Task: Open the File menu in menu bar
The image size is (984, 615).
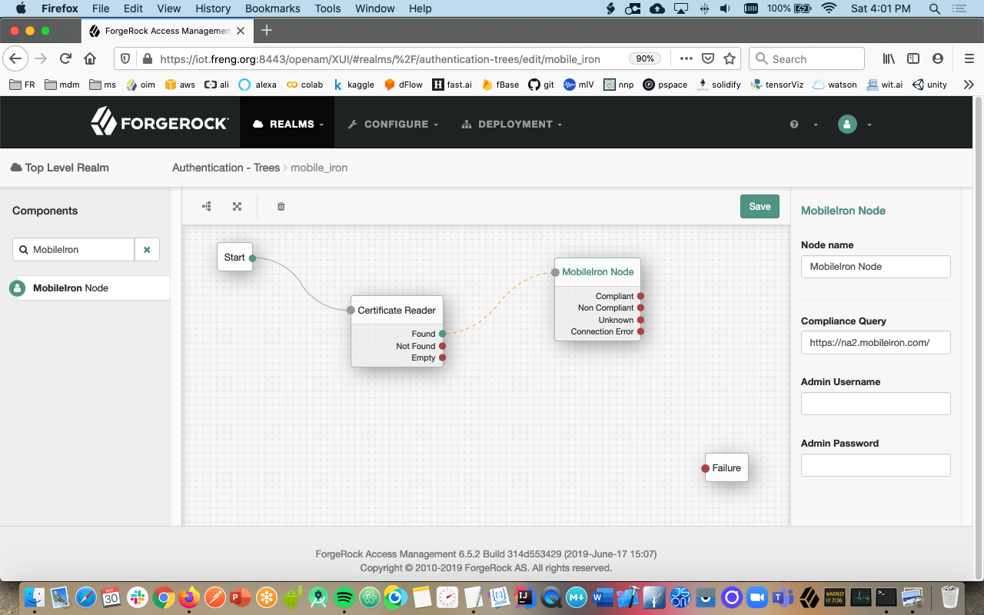Action: (x=100, y=8)
